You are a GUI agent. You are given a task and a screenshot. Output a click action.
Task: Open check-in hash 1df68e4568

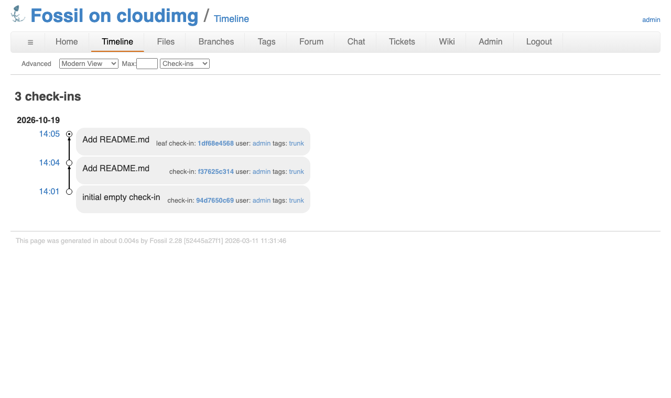pos(215,143)
